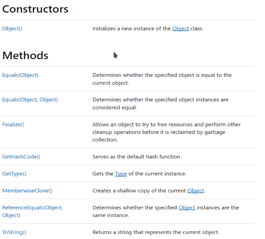The height and width of the screenshot is (239, 265).
Task: Click the Object link in constructor description
Action: pyautogui.click(x=180, y=29)
